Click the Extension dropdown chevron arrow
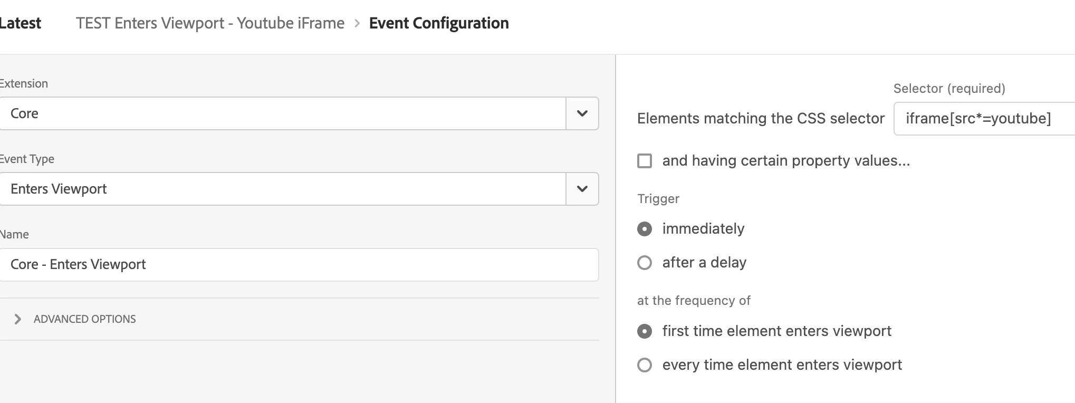 tap(582, 113)
